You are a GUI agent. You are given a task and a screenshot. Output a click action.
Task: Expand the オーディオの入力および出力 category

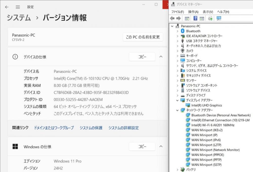[177, 46]
